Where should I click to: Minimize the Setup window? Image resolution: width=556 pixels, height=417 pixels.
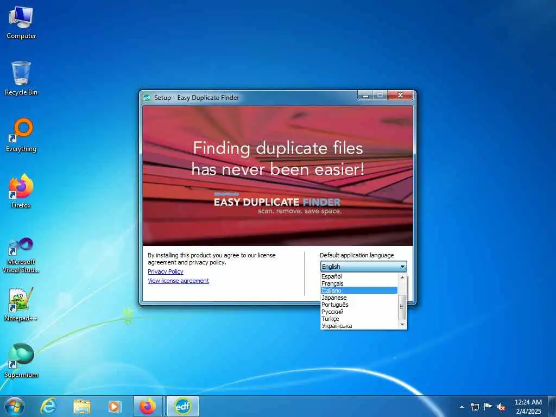pyautogui.click(x=365, y=96)
